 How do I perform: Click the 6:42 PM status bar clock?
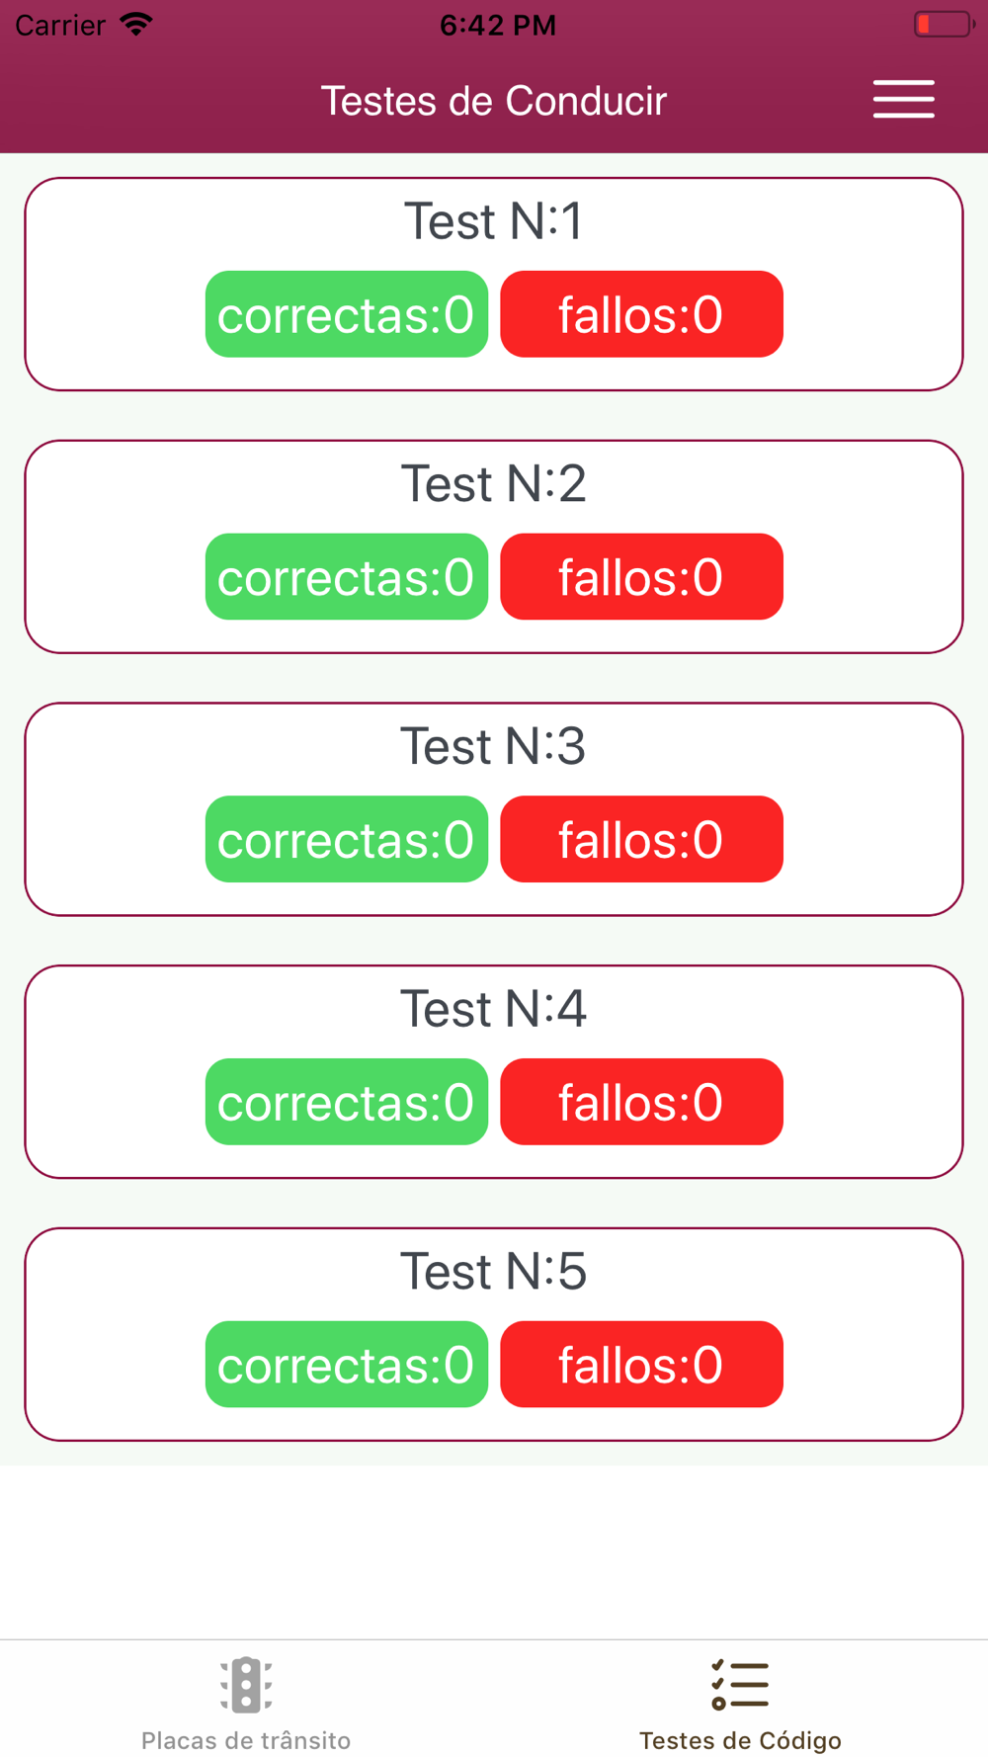point(498,26)
